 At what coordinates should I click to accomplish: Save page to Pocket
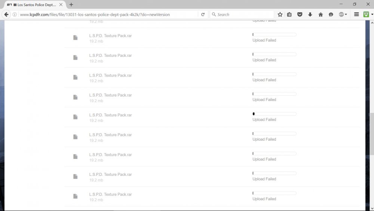point(300,15)
